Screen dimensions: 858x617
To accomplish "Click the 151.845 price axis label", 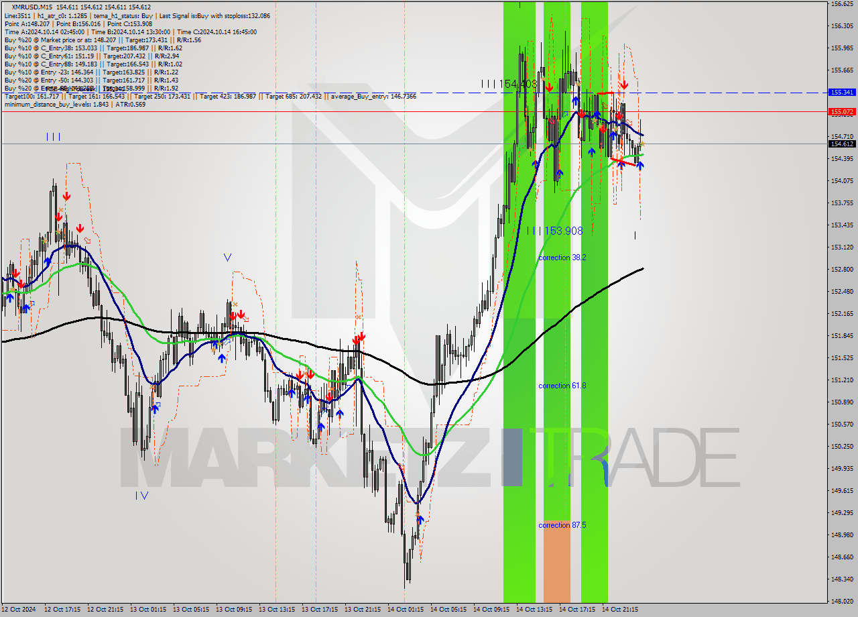I will (x=842, y=336).
